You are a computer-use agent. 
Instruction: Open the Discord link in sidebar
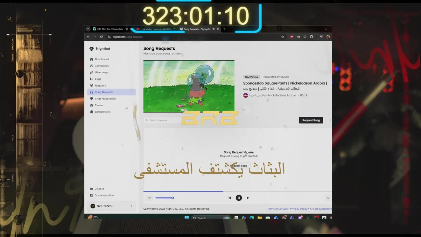[99, 189]
